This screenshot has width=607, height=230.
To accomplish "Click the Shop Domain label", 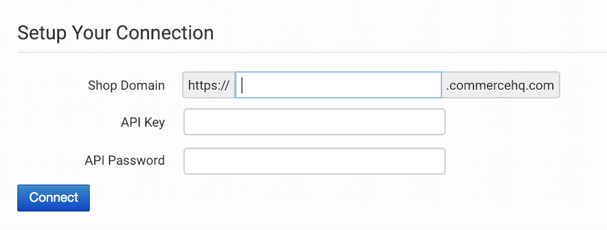I will pyautogui.click(x=126, y=85).
